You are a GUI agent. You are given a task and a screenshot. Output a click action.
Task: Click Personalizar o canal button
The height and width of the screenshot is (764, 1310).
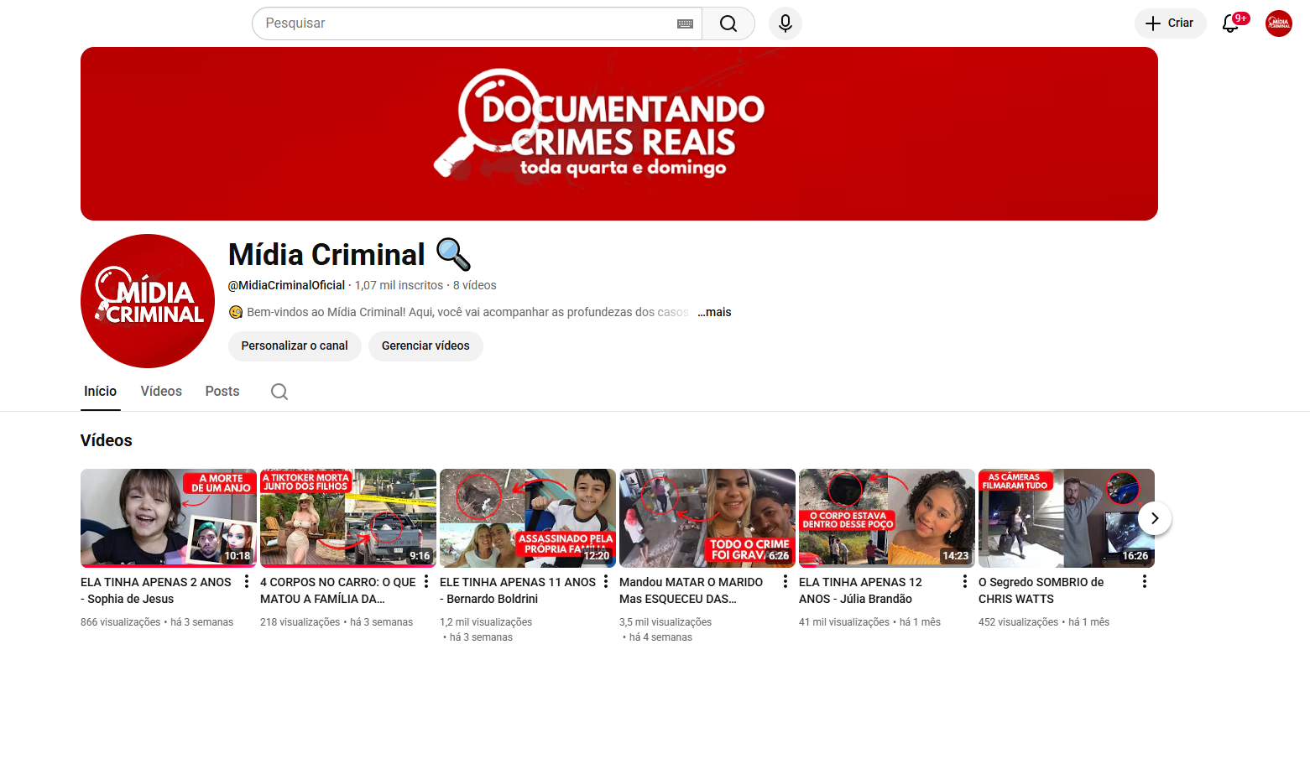tap(295, 346)
